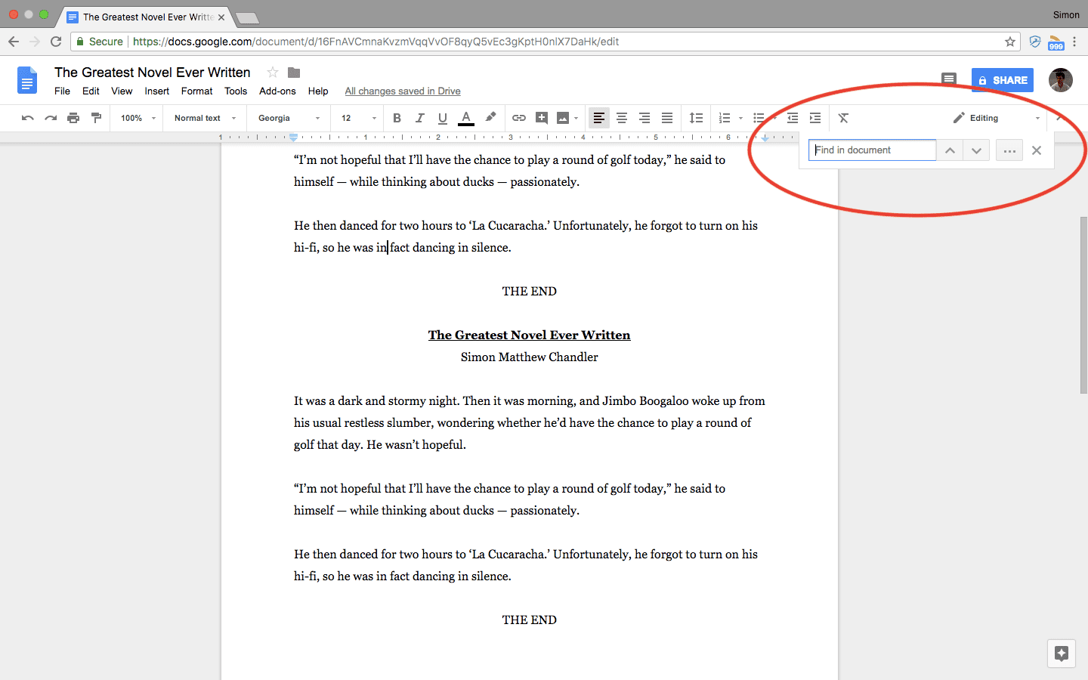Click the clear formatting icon
Image resolution: width=1088 pixels, height=680 pixels.
point(843,118)
